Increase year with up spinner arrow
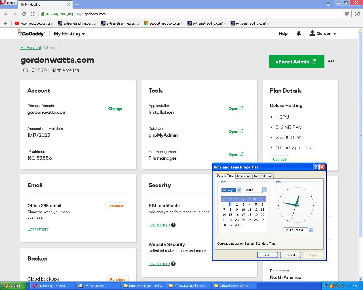363x290 pixels. (x=265, y=188)
